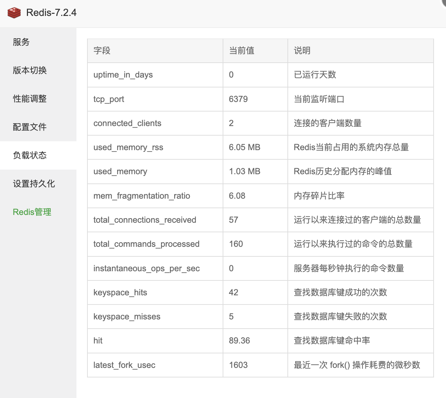Click the value 1603
Image resolution: width=446 pixels, height=398 pixels.
[238, 365]
